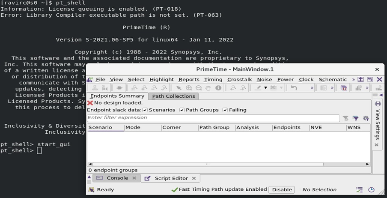The height and width of the screenshot is (198, 387).
Task: Switch to Path Collections tab
Action: click(173, 96)
